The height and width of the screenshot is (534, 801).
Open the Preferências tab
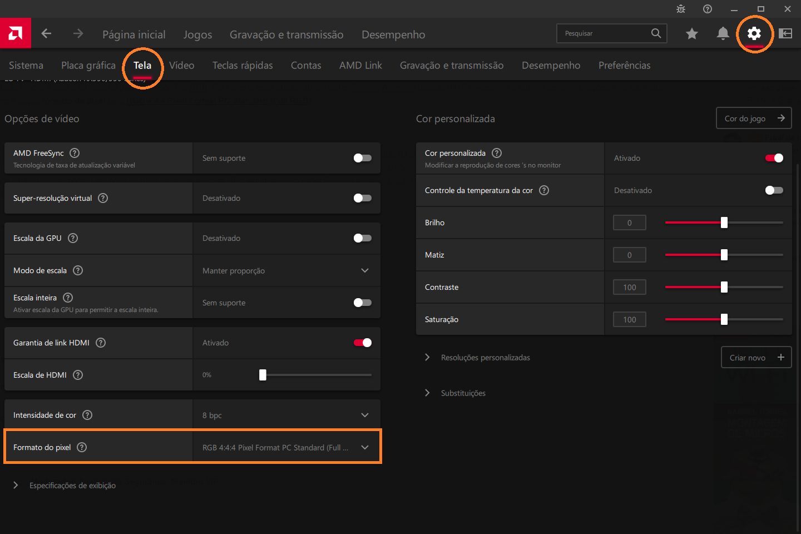625,65
